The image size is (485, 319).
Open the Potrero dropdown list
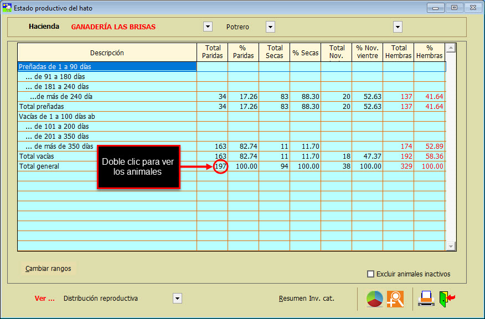270,27
